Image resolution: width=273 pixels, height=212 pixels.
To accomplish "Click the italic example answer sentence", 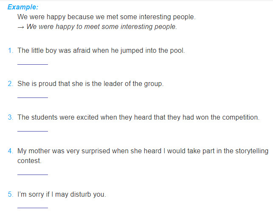I will [x=101, y=27].
